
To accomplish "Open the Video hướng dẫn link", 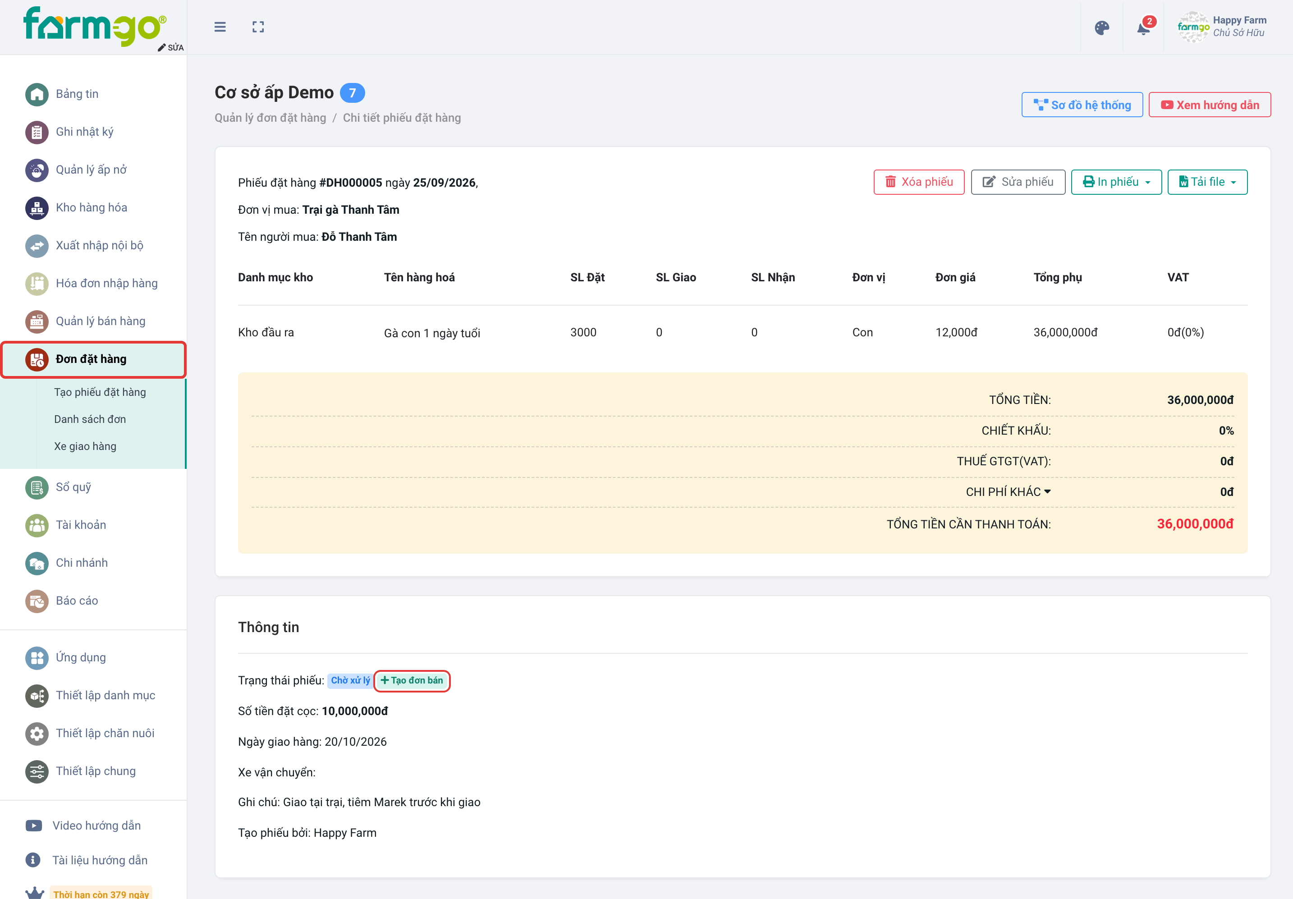I will (x=83, y=826).
